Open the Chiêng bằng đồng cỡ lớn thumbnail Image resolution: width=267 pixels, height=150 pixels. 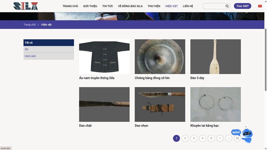[160, 56]
